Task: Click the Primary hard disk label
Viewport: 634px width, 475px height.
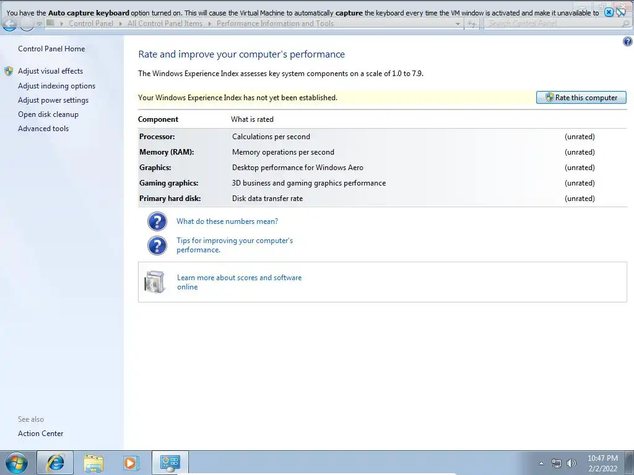Action: pyautogui.click(x=170, y=199)
